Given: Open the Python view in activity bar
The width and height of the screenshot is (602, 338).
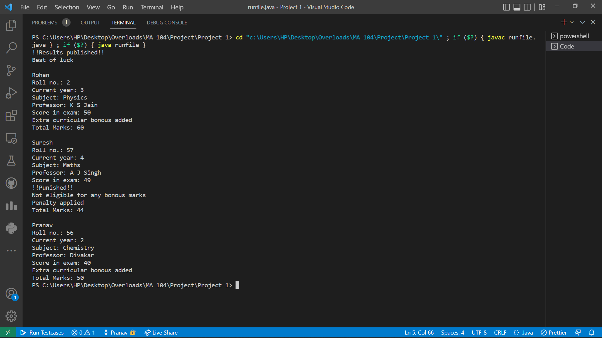Looking at the screenshot, I should [11, 228].
